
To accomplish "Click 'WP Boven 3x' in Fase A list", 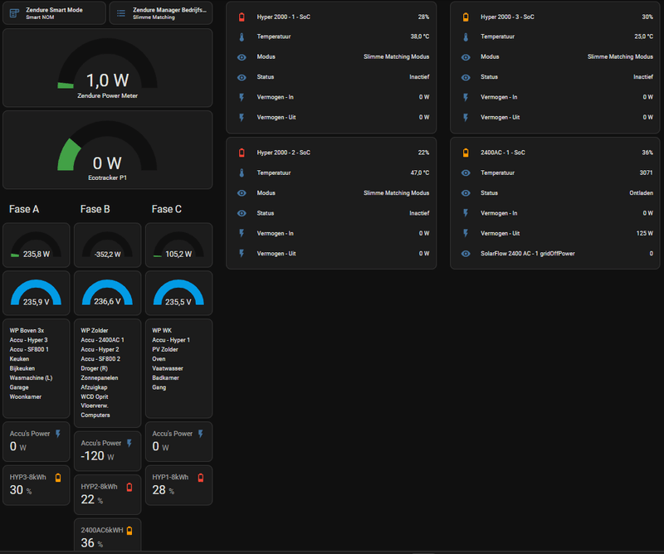I will coord(27,331).
